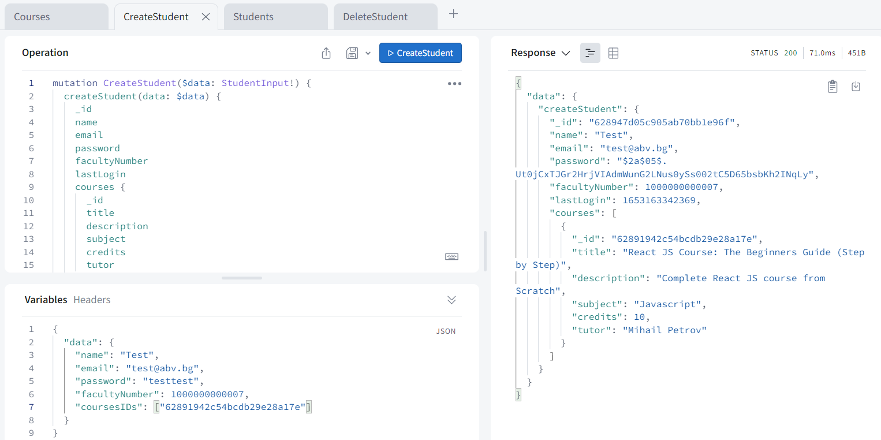
Task: Click the tutor field in operation
Action: (100, 264)
